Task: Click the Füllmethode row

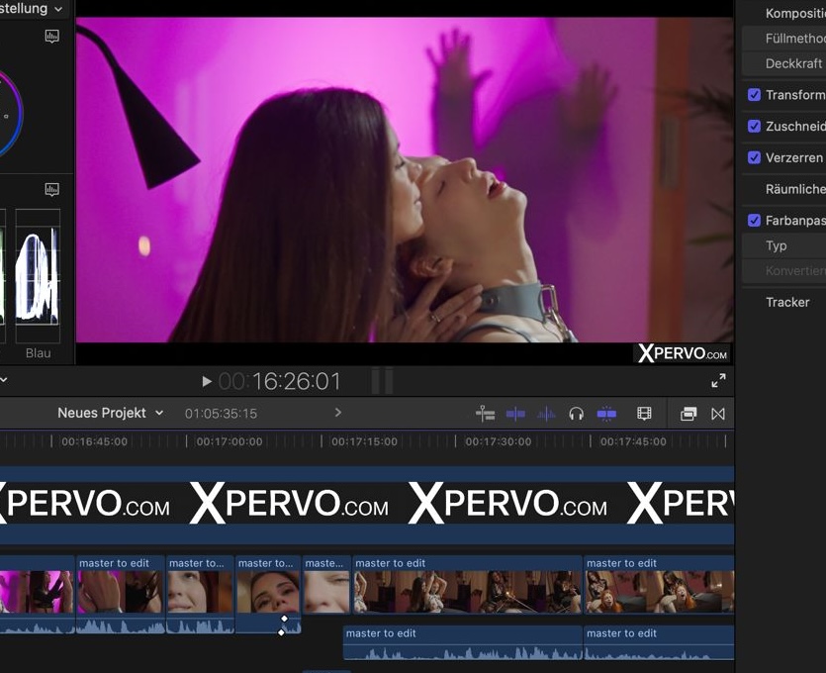Action: pos(783,39)
